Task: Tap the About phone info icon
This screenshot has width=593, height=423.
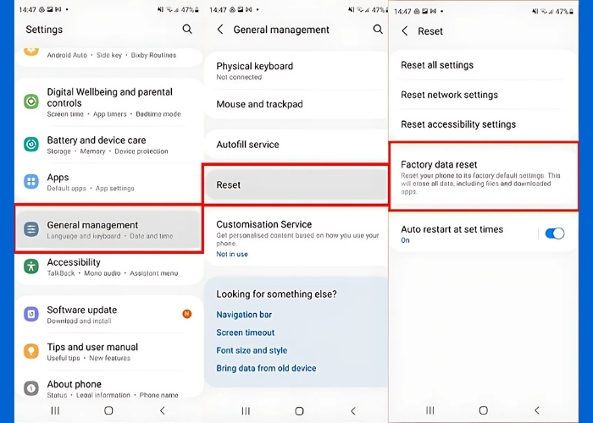Action: (31, 388)
